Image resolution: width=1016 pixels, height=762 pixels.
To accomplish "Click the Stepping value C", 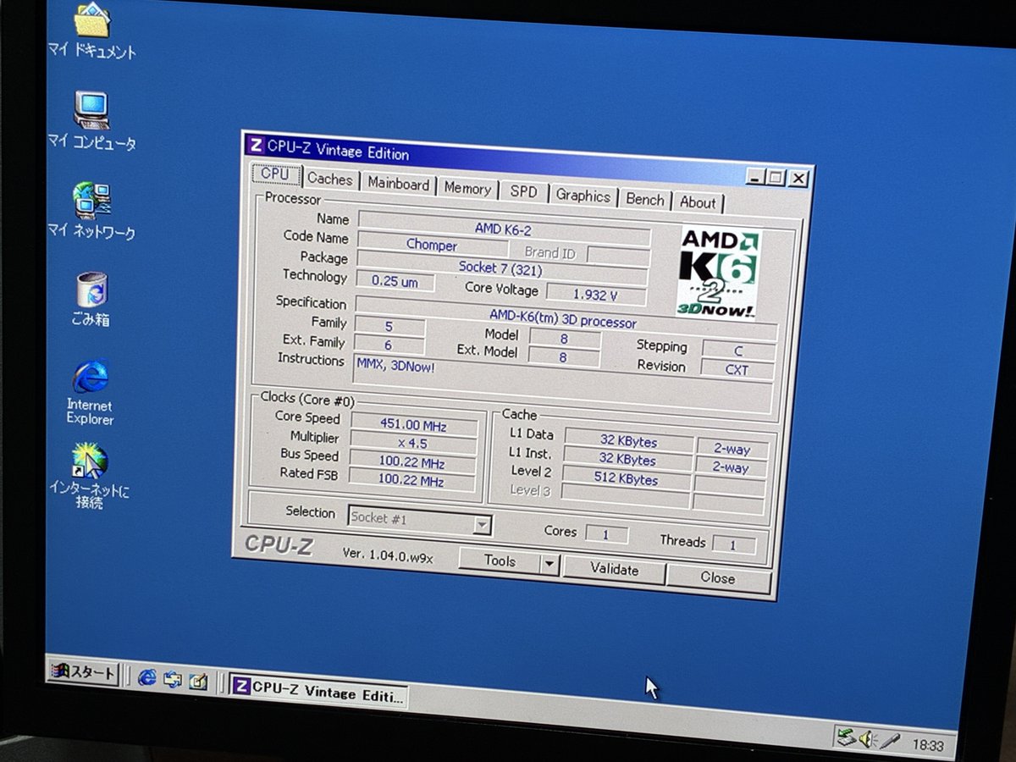I will 738,350.
